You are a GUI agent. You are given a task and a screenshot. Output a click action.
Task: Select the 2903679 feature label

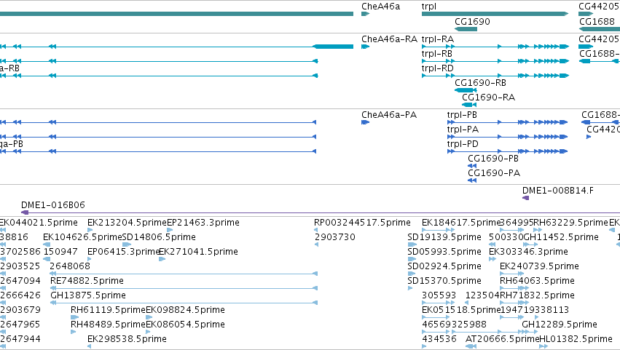tap(20, 310)
